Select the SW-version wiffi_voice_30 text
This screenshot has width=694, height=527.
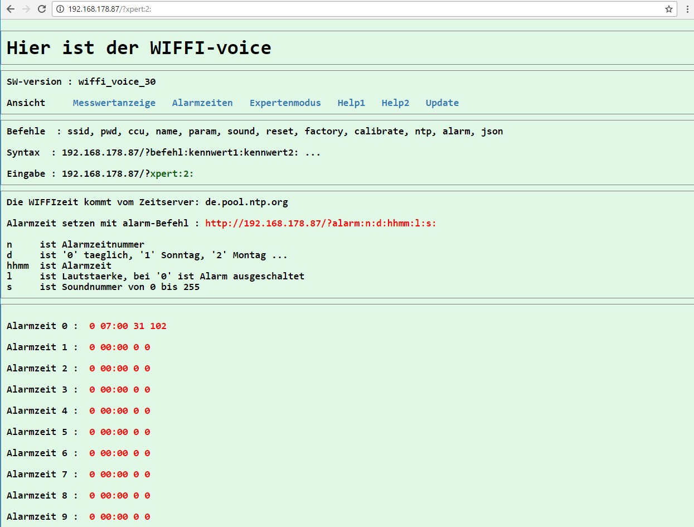(81, 81)
